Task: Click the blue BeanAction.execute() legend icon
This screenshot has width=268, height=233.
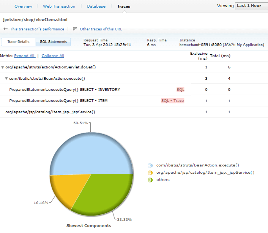Action: click(150, 165)
